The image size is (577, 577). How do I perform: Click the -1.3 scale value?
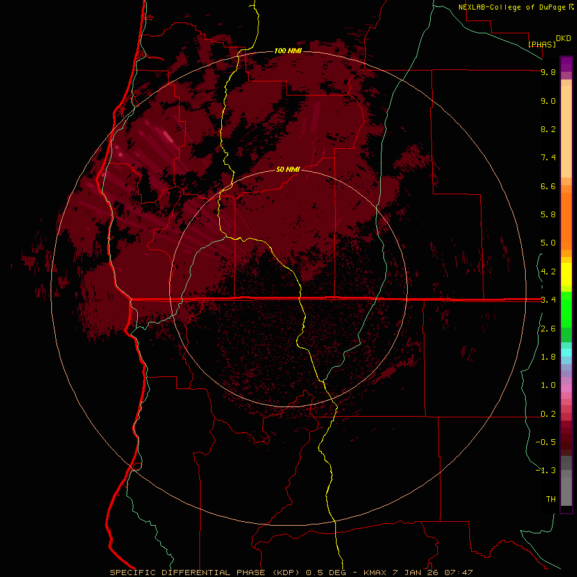pyautogui.click(x=546, y=471)
